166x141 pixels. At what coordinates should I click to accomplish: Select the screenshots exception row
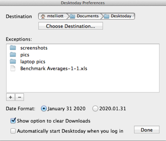tap(83, 48)
